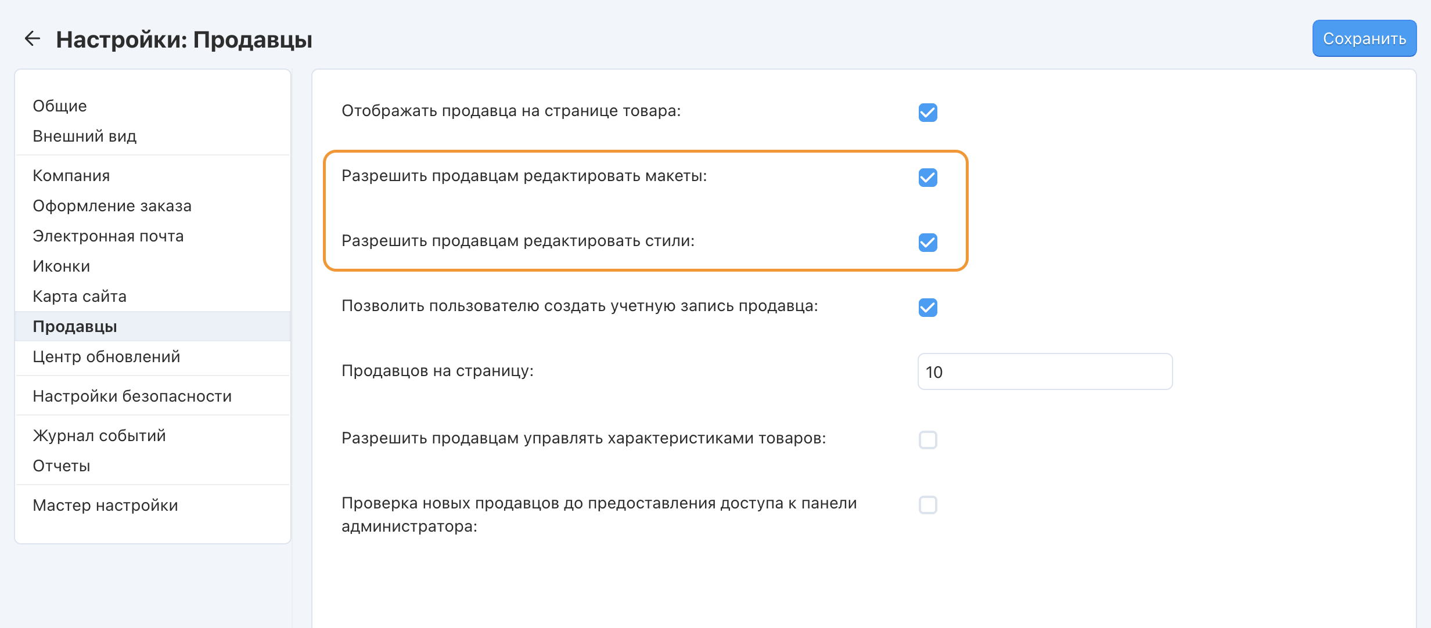
Task: Go to Настройки безопасности
Action: [132, 396]
